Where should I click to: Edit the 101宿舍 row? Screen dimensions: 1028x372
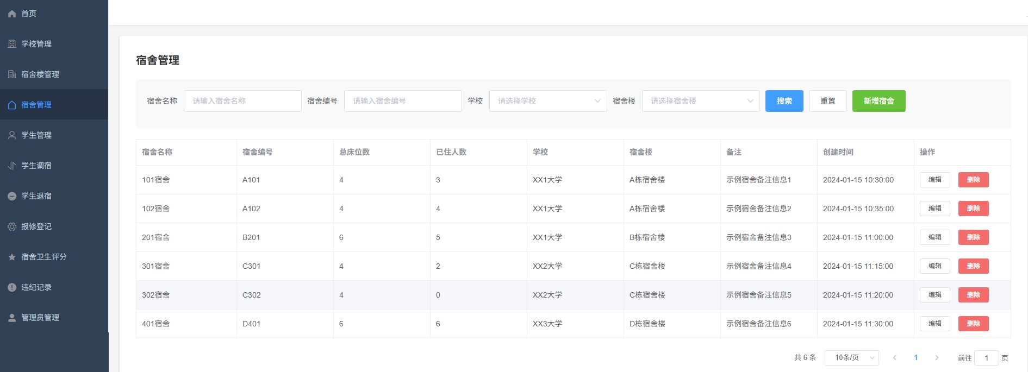click(x=934, y=180)
